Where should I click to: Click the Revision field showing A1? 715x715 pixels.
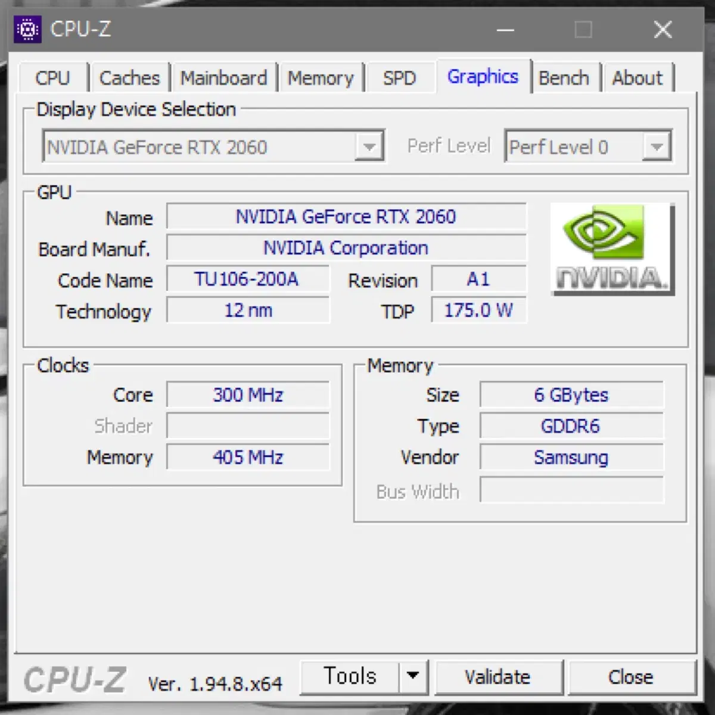[x=478, y=279]
